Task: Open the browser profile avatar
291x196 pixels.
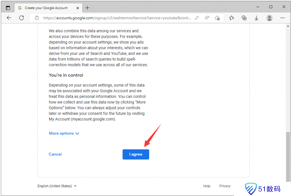Action: click(269, 18)
